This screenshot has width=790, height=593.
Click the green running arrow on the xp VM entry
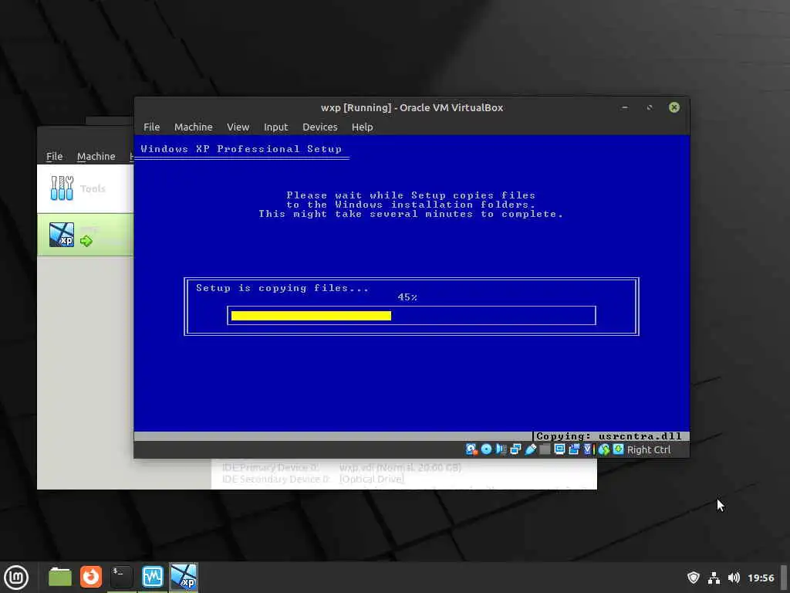tap(86, 241)
